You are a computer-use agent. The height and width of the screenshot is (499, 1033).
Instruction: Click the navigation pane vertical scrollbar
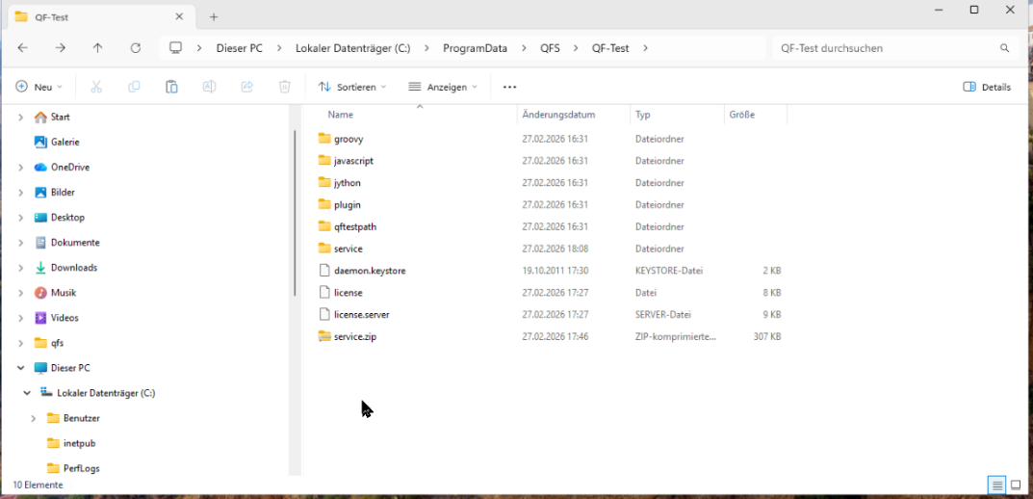pos(295,213)
